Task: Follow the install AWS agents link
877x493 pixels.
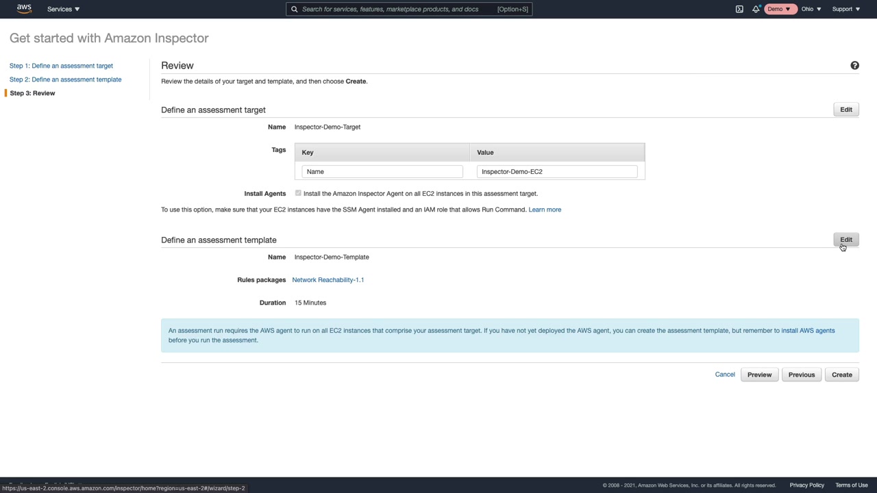Action: (x=808, y=331)
